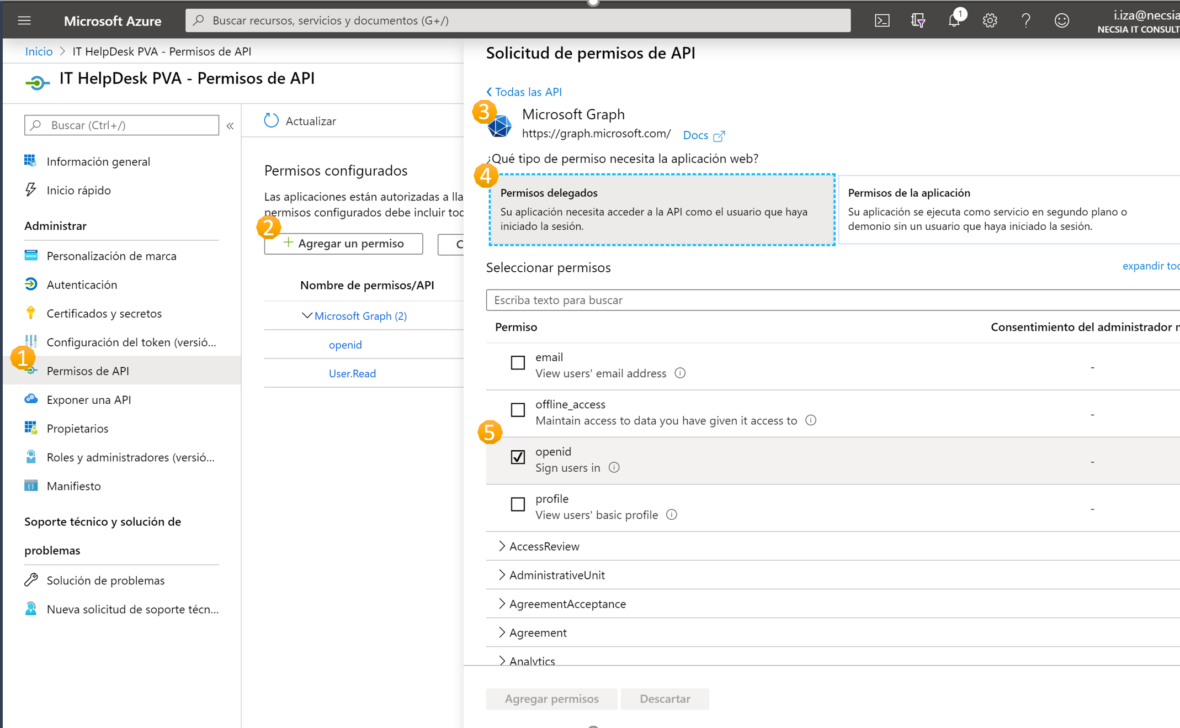Open the portal hamburger menu
Image resolution: width=1180 pixels, height=728 pixels.
pyautogui.click(x=24, y=20)
